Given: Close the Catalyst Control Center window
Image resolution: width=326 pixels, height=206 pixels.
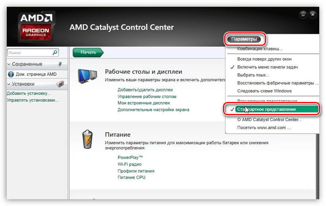Looking at the screenshot, I should coord(312,15).
